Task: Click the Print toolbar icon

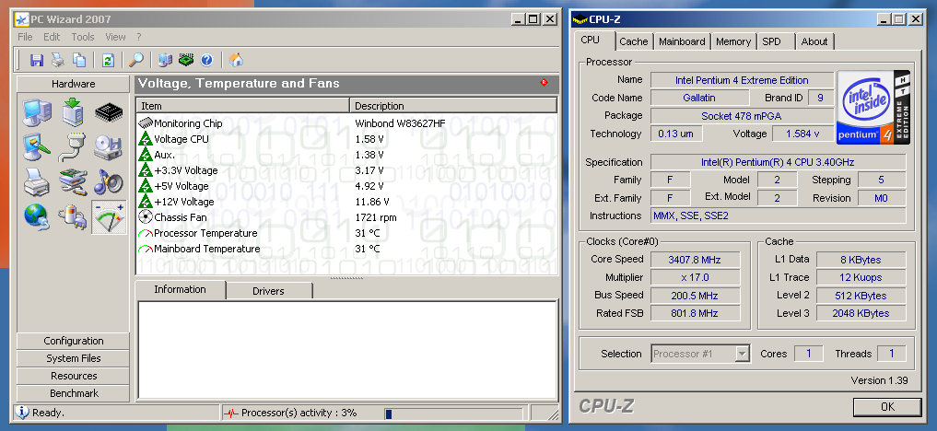Action: (x=58, y=60)
